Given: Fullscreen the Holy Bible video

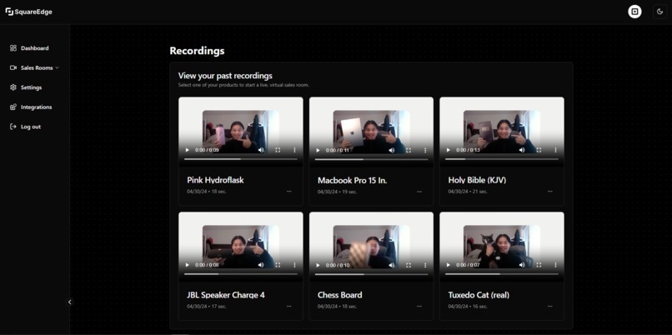Looking at the screenshot, I should coord(539,150).
